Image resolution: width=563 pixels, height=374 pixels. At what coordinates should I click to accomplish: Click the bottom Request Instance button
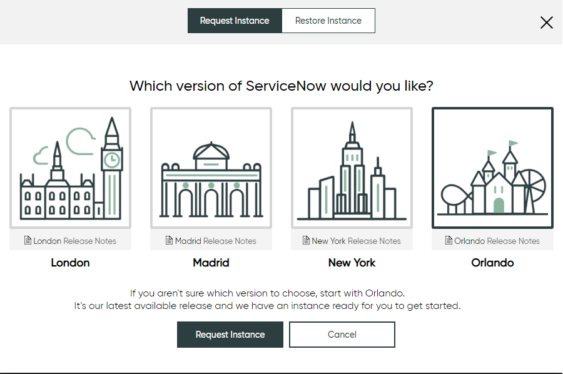pyautogui.click(x=230, y=335)
